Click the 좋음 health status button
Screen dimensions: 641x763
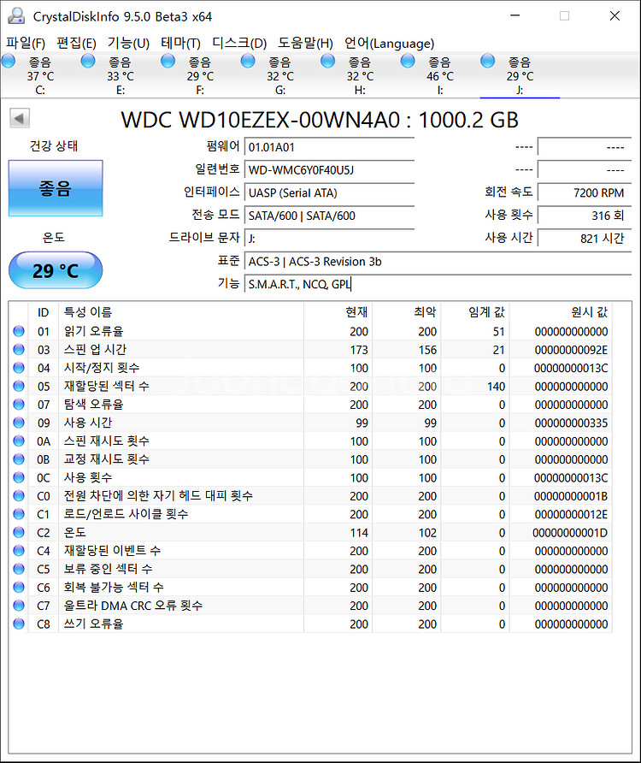click(56, 188)
